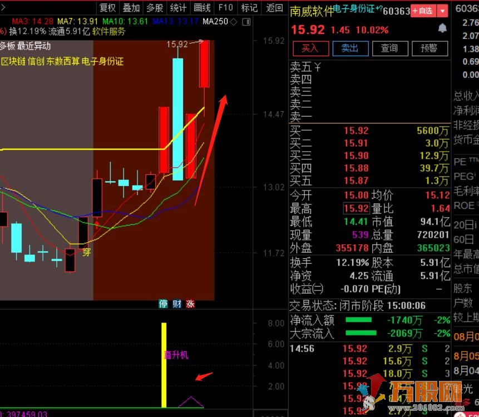Toggle the side panel icon near MA250
The image size is (479, 417).
246,22
